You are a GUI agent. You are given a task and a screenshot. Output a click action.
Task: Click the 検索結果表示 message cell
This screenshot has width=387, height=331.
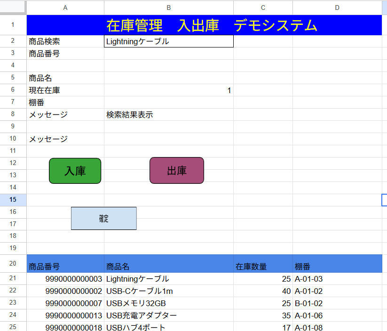coord(168,115)
